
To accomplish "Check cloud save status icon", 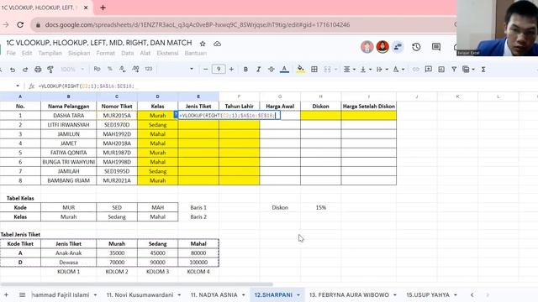I will coord(217,44).
